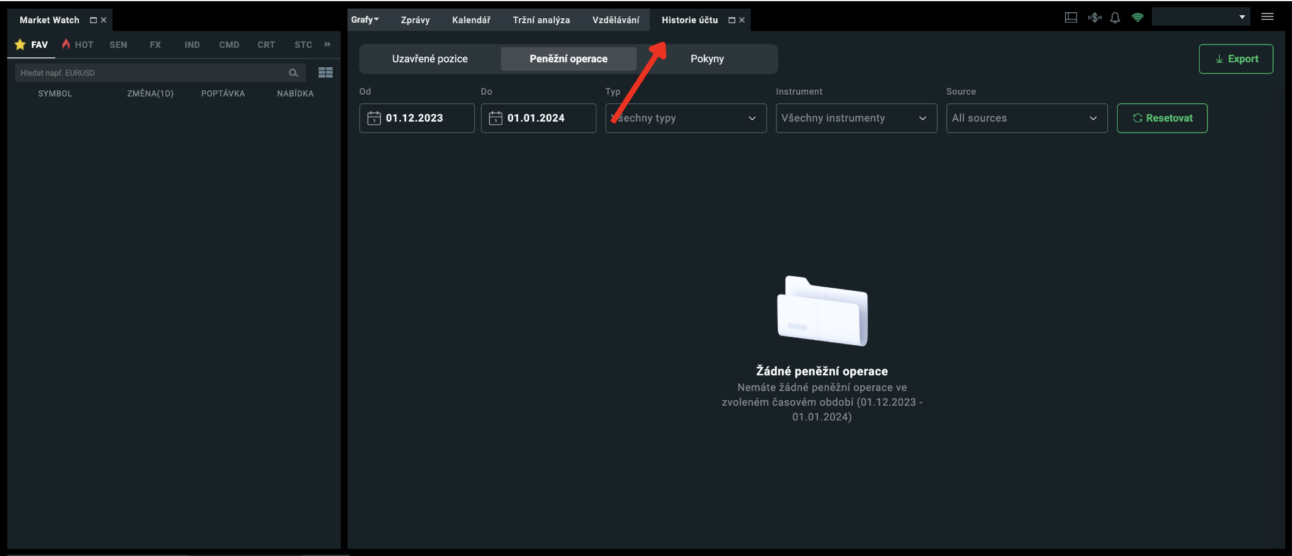
Task: Click the Hledat symbol search field
Action: pyautogui.click(x=150, y=73)
